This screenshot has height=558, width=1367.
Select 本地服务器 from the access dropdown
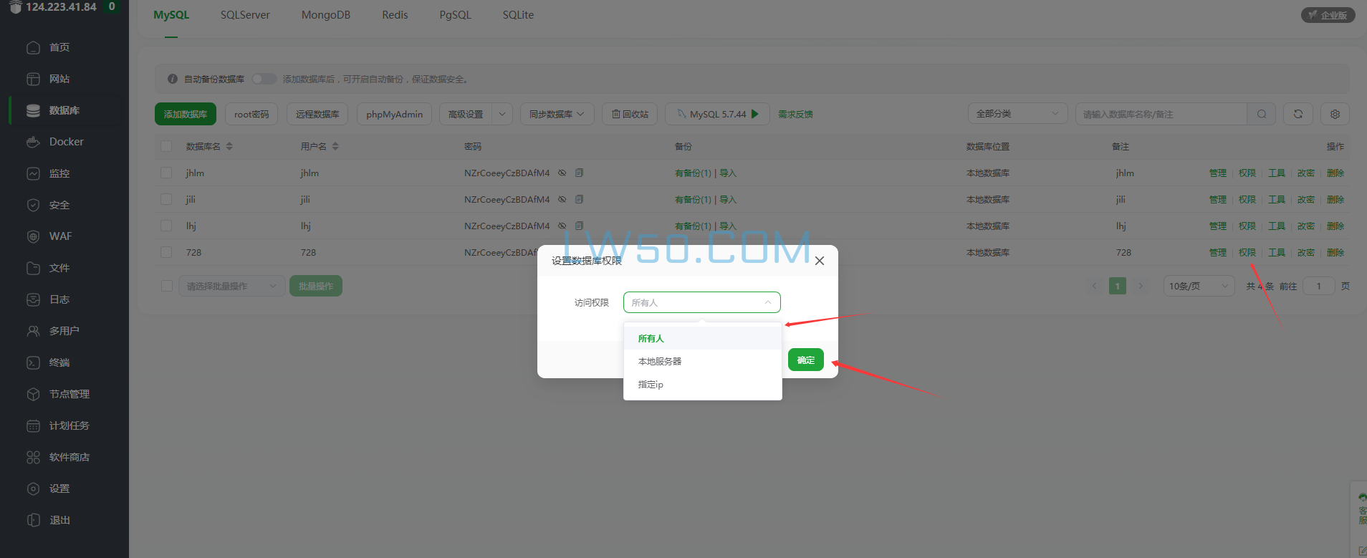[660, 361]
